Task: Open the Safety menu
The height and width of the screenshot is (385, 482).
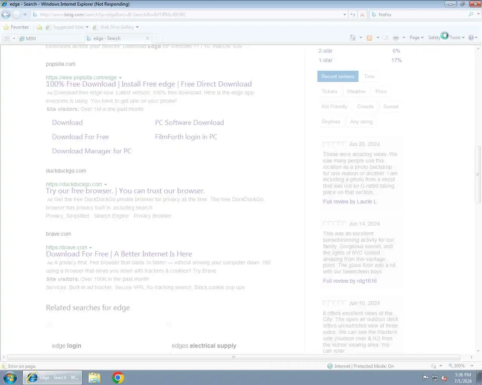Action: (x=434, y=38)
